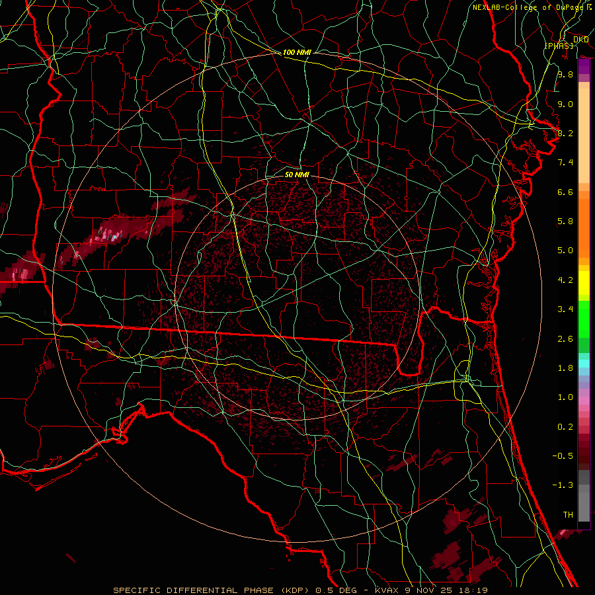Click the KVAX station identifier

pos(387,590)
